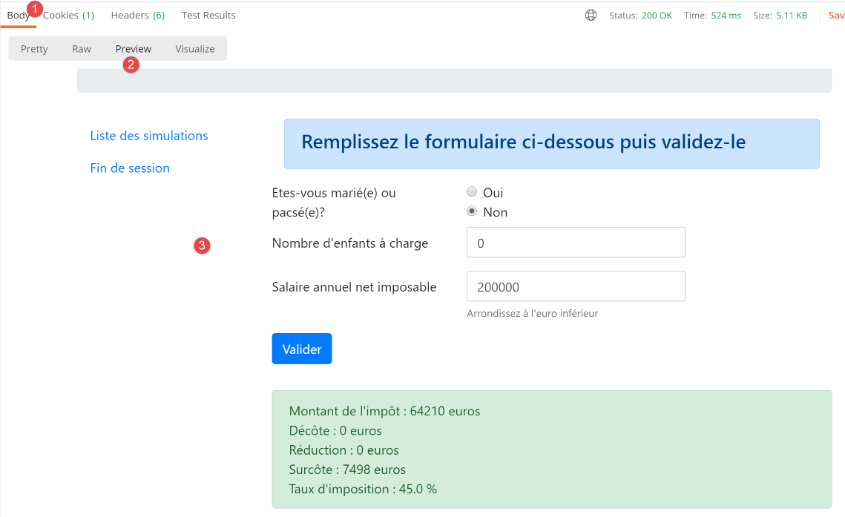Open the Liste des simulations link

[149, 136]
